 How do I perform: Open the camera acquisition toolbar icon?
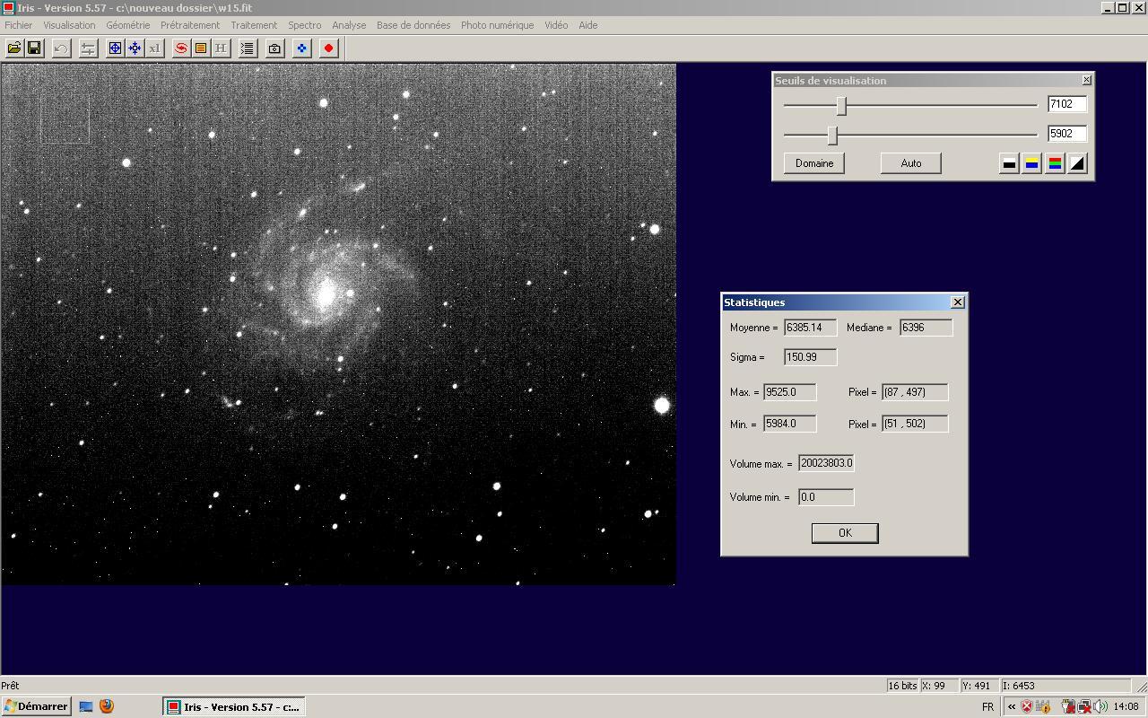click(x=275, y=48)
